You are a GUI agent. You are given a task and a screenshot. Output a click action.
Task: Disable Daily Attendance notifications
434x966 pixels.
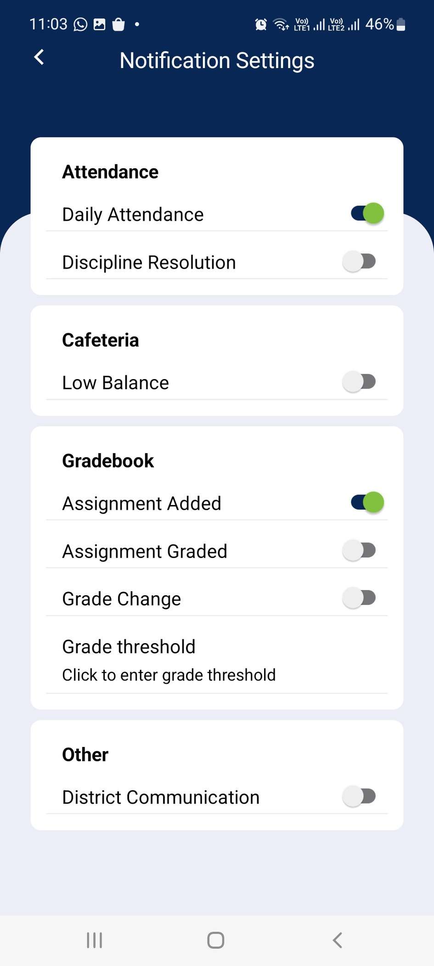pos(367,213)
